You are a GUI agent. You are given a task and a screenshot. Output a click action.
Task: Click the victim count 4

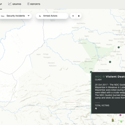(96, 108)
